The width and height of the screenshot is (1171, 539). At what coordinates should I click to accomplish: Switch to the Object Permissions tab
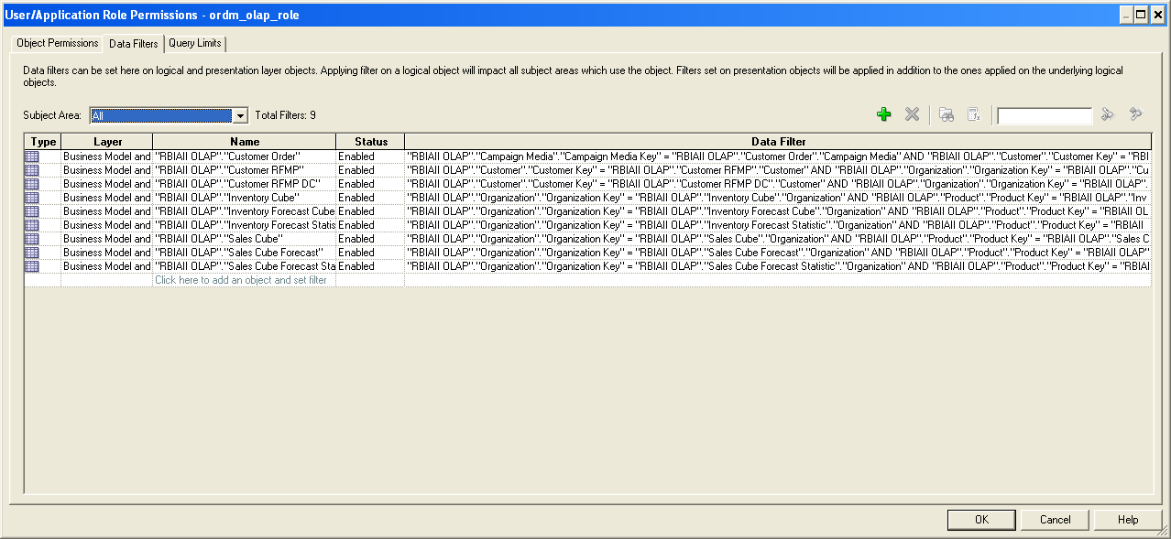coord(57,43)
